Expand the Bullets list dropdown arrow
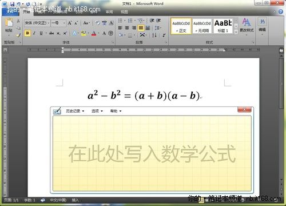Screen dimensions: 286x206 [x=125, y=21]
